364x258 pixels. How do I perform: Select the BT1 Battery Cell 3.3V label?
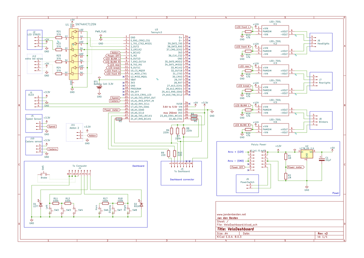click(x=104, y=83)
